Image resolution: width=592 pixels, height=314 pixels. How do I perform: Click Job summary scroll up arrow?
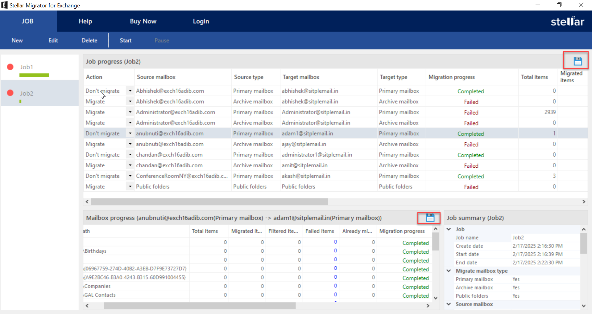[583, 229]
